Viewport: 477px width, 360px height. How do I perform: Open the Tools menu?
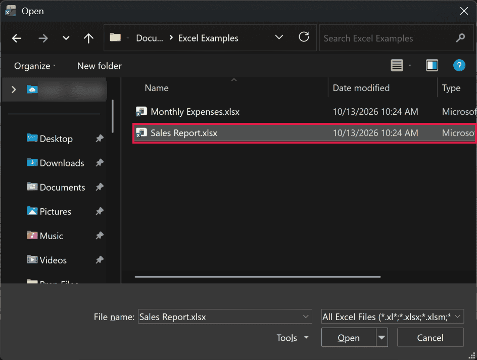293,338
